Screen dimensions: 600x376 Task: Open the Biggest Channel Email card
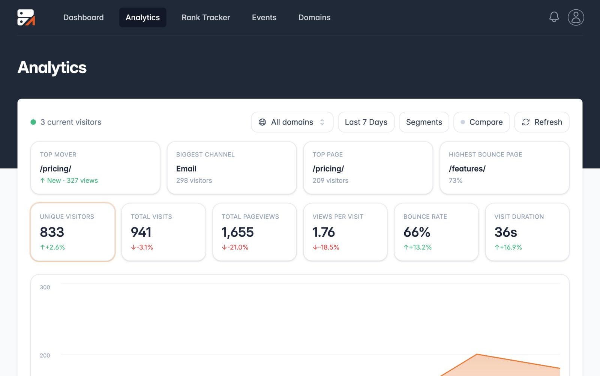[232, 168]
